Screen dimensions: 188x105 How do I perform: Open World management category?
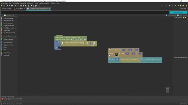[9, 33]
